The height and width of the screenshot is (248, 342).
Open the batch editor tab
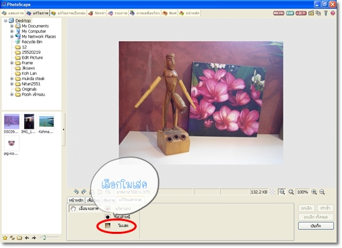68,13
